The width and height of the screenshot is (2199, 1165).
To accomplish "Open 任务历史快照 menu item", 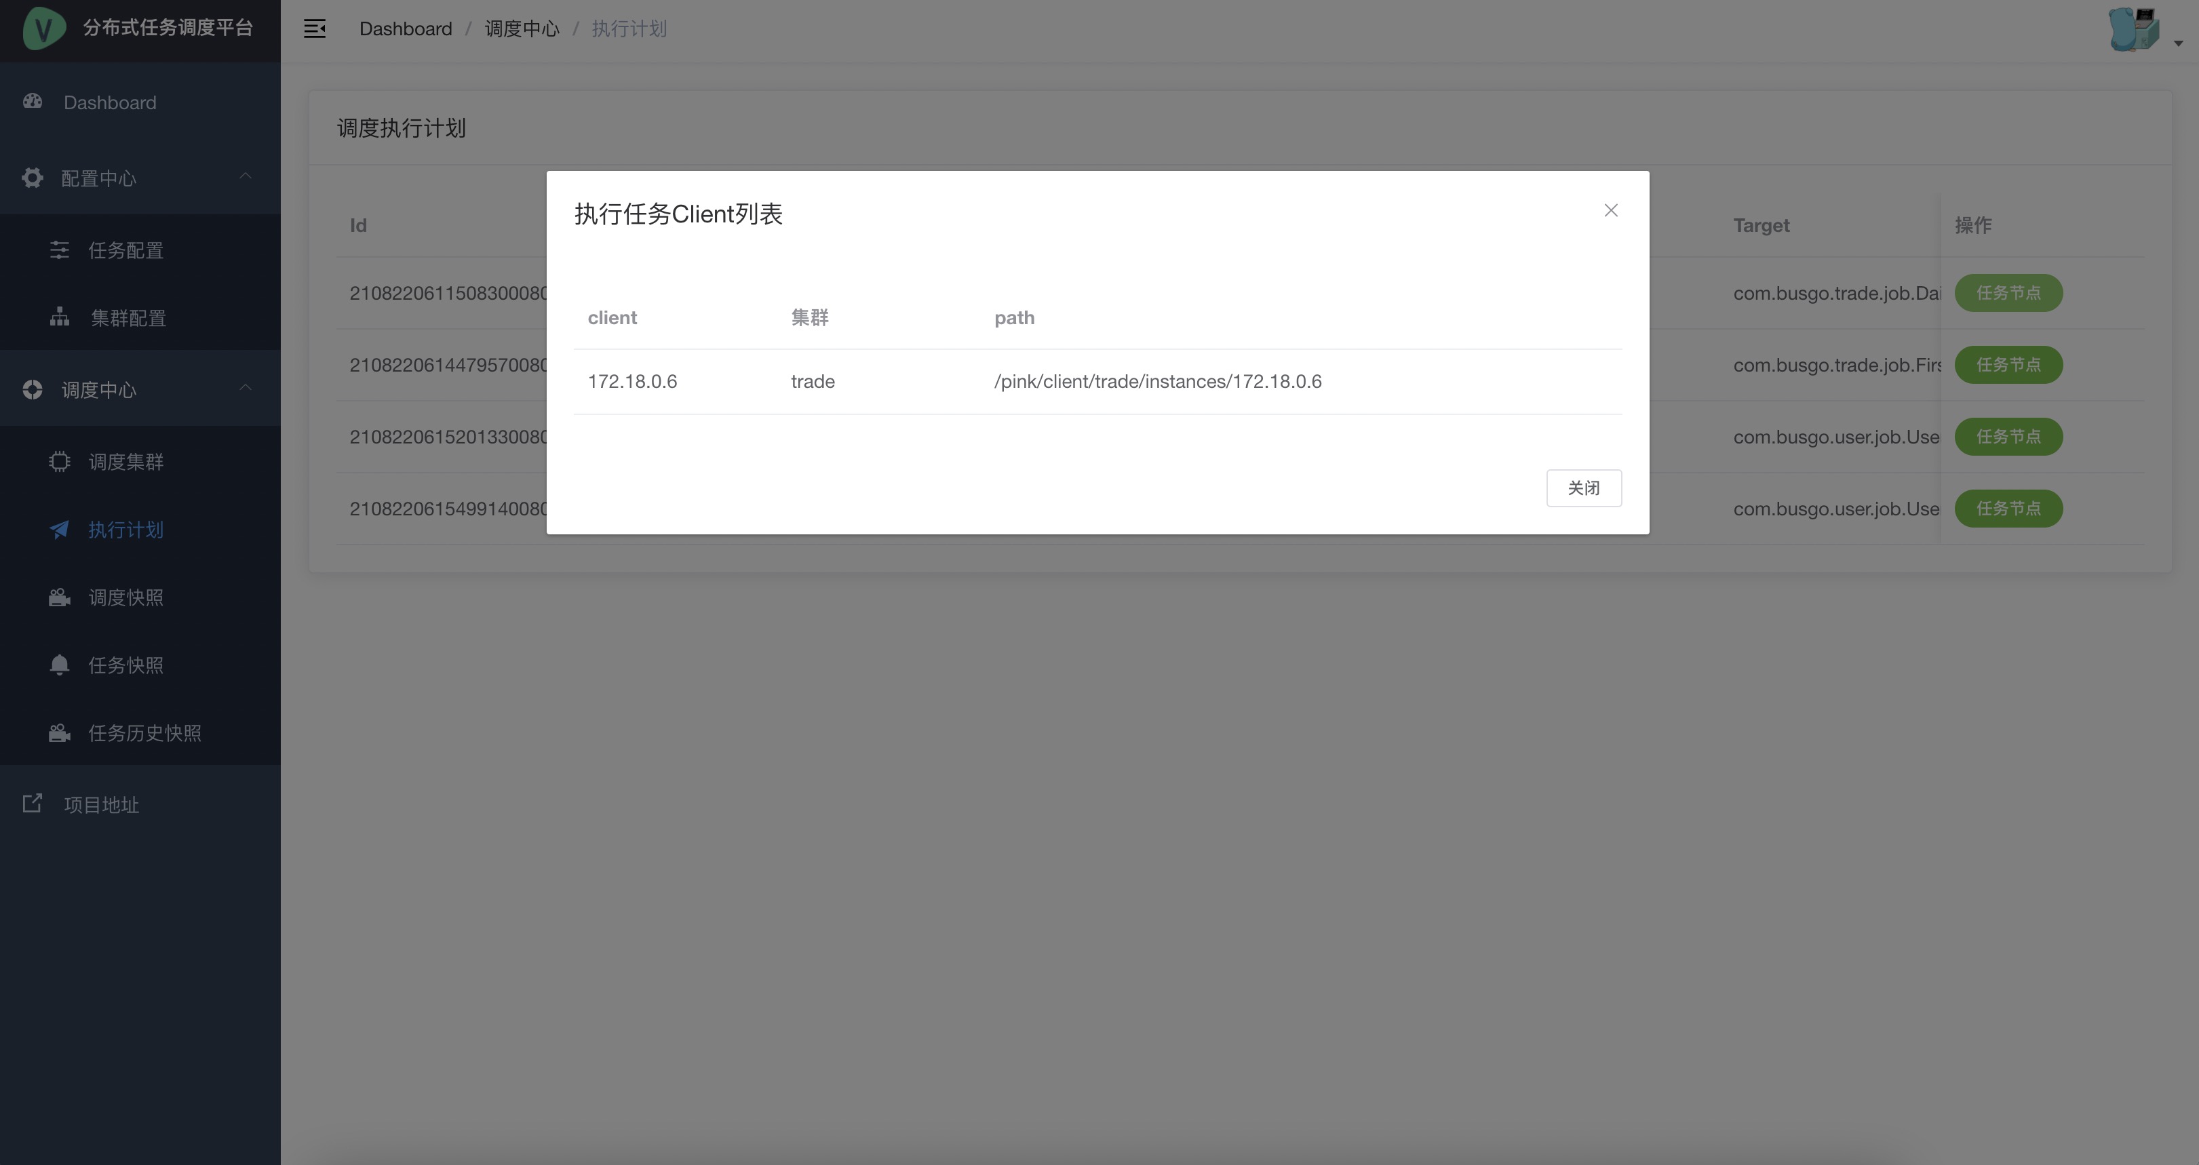I will pyautogui.click(x=144, y=733).
